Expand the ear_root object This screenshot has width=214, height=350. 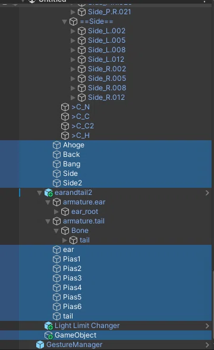point(56,212)
